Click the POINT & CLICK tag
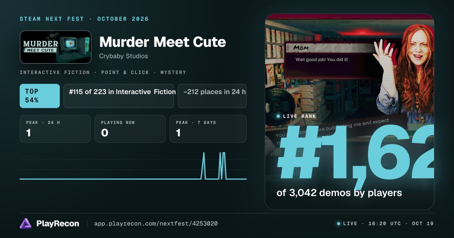This screenshot has height=238, width=454. 125,72
